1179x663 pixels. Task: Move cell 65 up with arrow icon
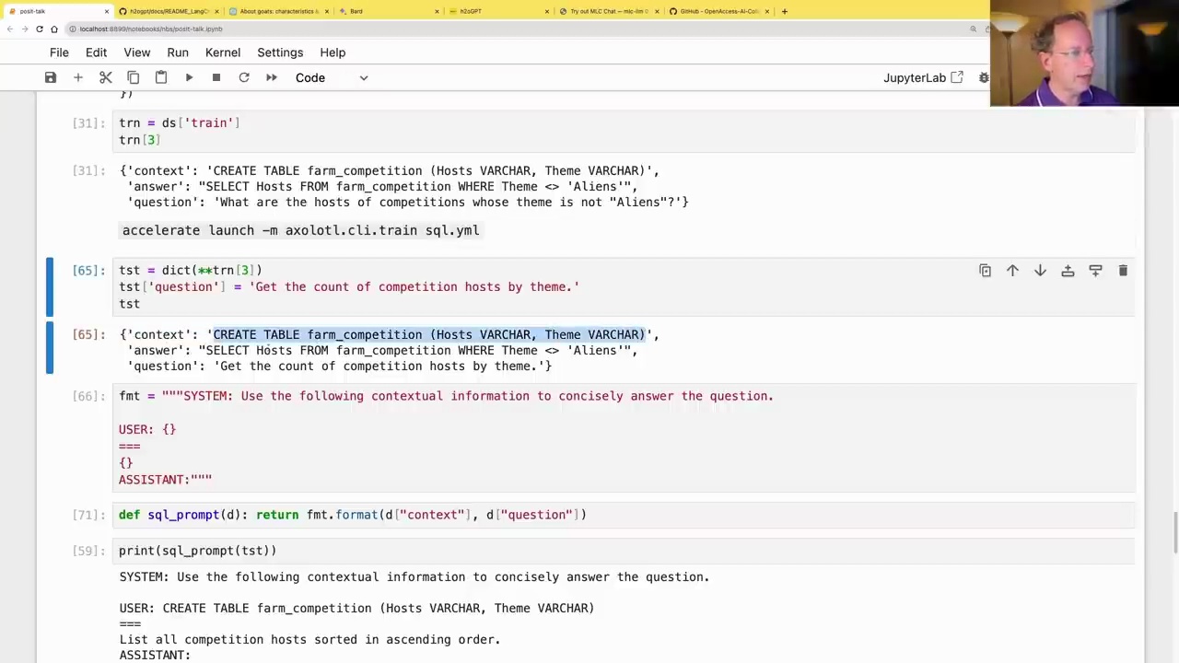click(1012, 271)
